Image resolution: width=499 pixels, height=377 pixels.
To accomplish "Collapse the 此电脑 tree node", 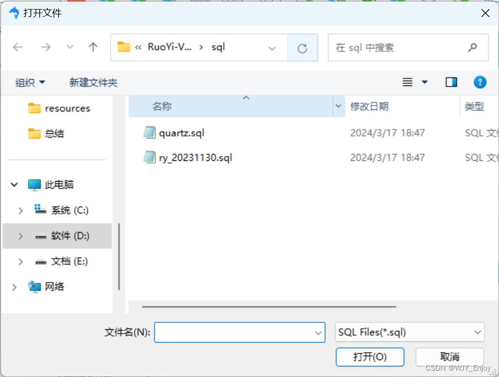I will 14,185.
